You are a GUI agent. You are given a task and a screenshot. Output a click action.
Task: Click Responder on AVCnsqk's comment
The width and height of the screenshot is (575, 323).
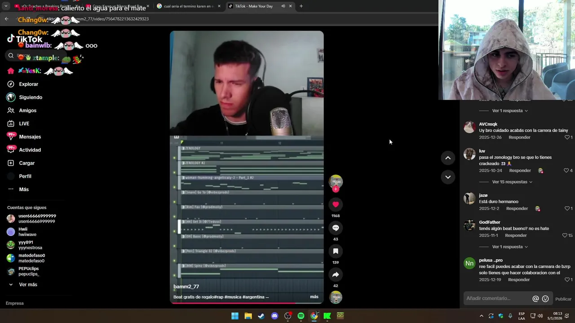519,137
